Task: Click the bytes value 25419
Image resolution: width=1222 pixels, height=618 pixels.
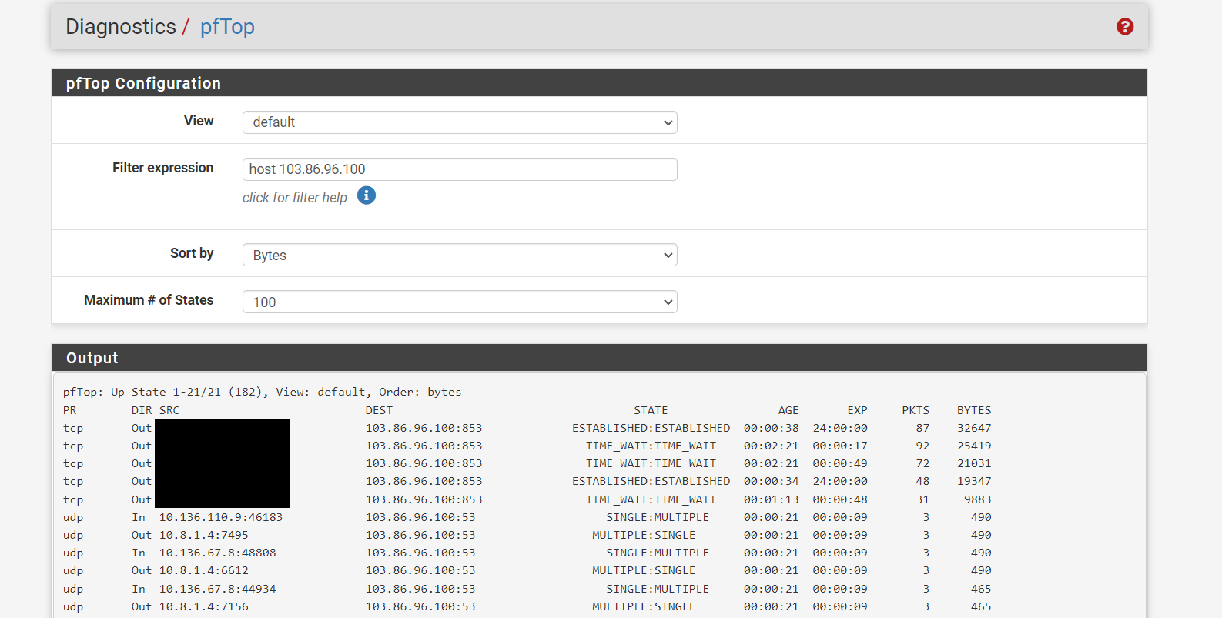Action: 974,446
